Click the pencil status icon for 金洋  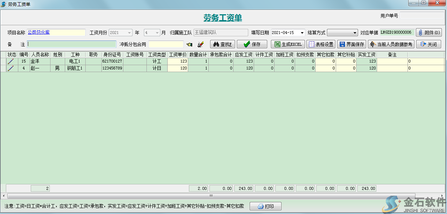click(10, 61)
